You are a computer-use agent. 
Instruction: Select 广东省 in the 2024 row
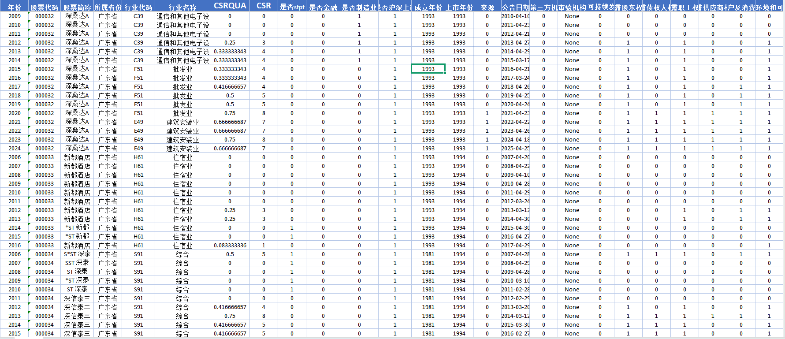tap(108, 148)
